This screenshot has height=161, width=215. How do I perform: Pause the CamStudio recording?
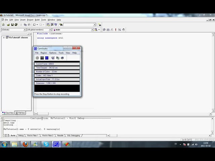42,58
